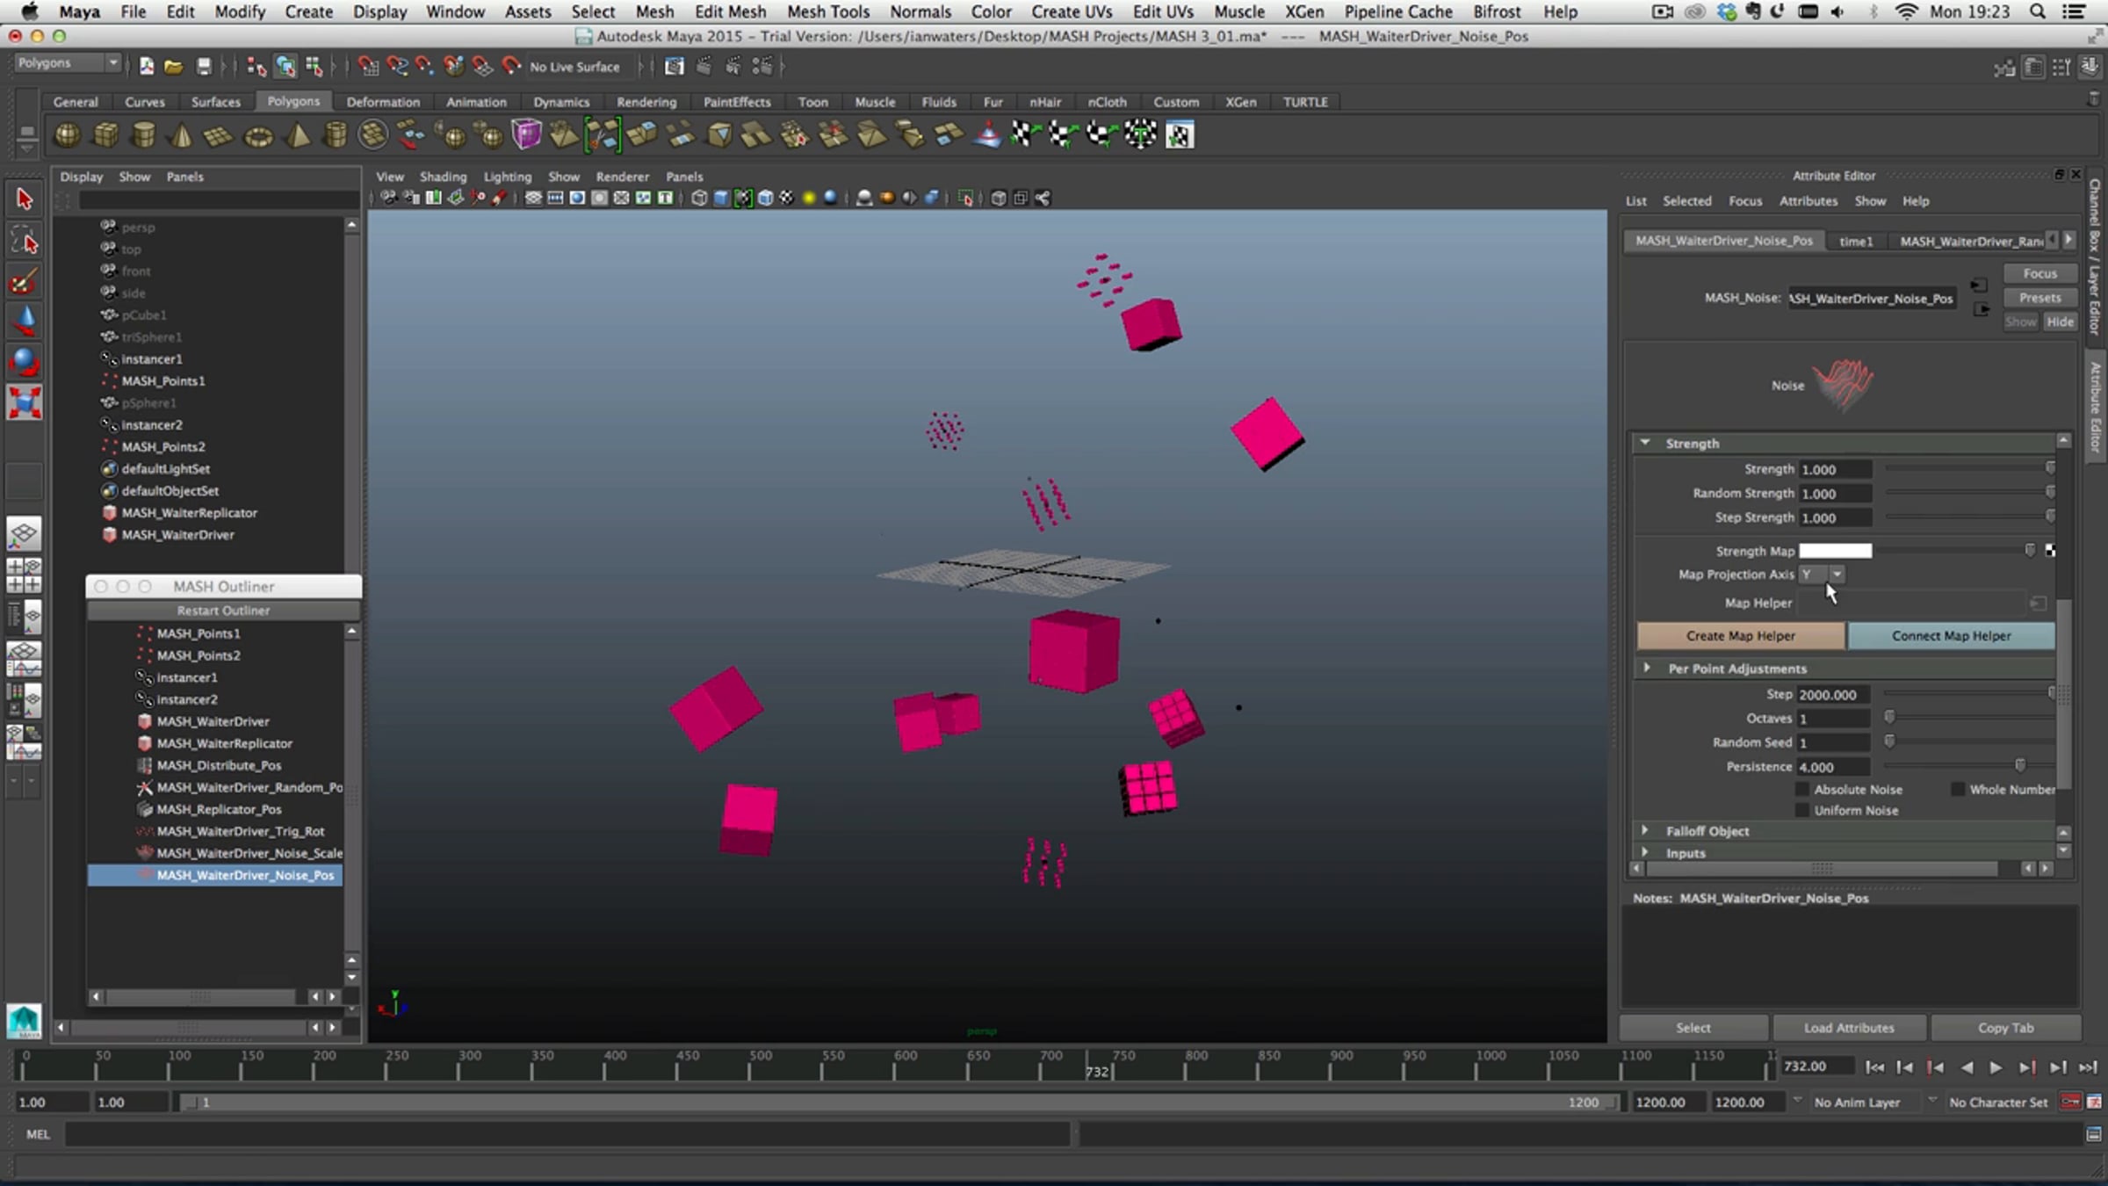Click the purple cube shelf icon
The height and width of the screenshot is (1186, 2108).
tap(526, 135)
